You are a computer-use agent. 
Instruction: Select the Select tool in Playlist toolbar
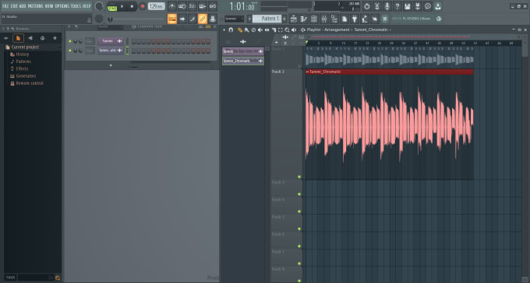tap(281, 30)
